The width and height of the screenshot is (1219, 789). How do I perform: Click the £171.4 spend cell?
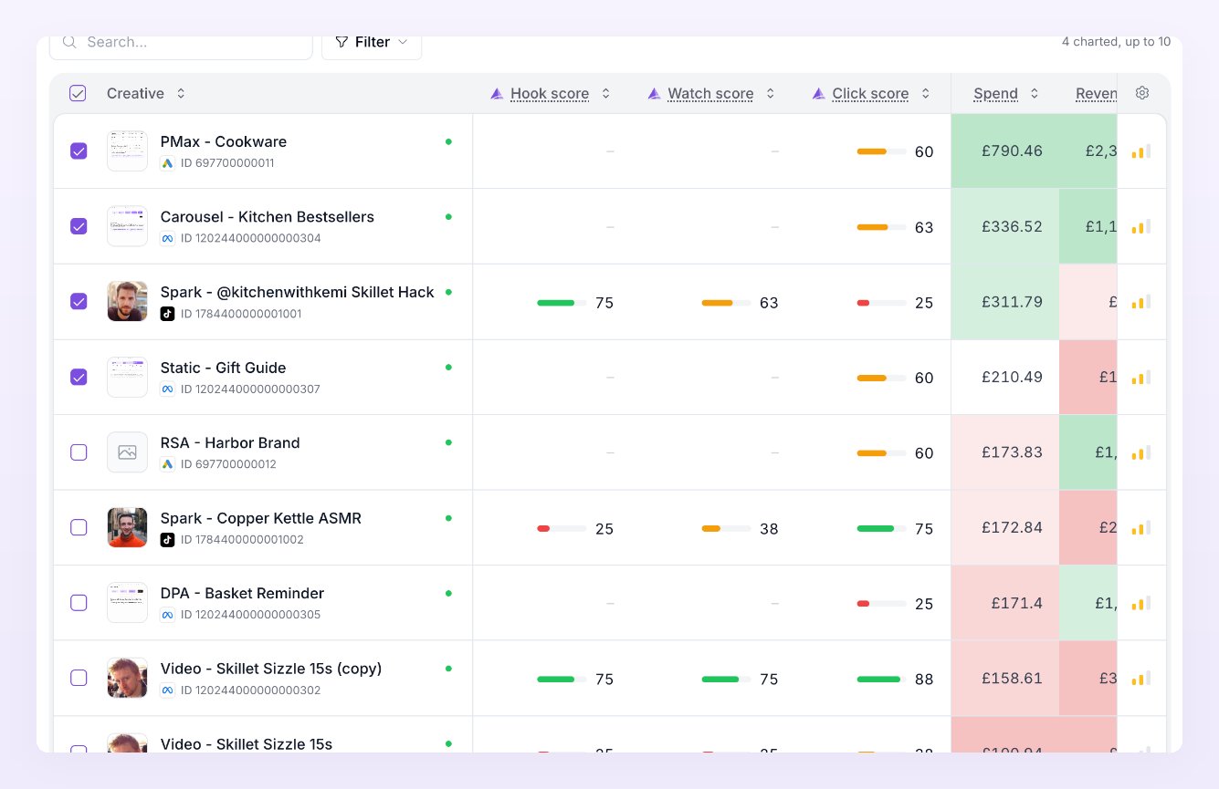click(1005, 603)
